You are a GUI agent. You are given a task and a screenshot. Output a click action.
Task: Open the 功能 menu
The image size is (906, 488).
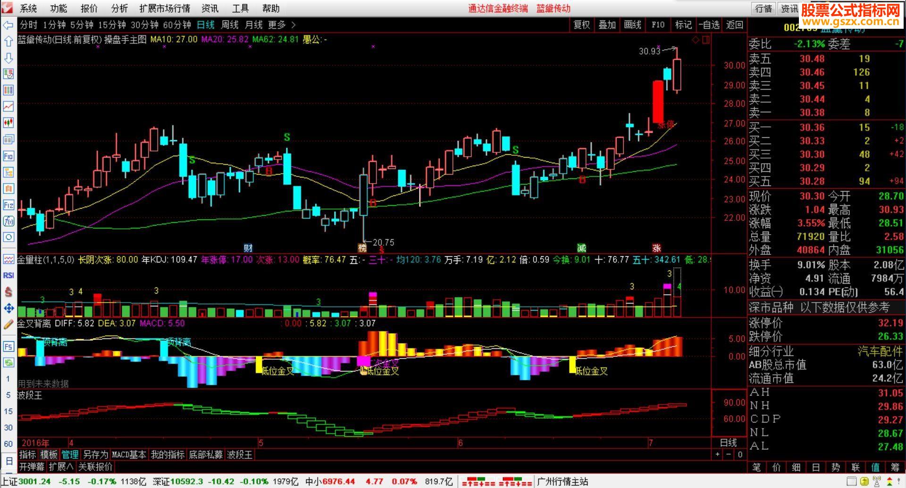[59, 8]
